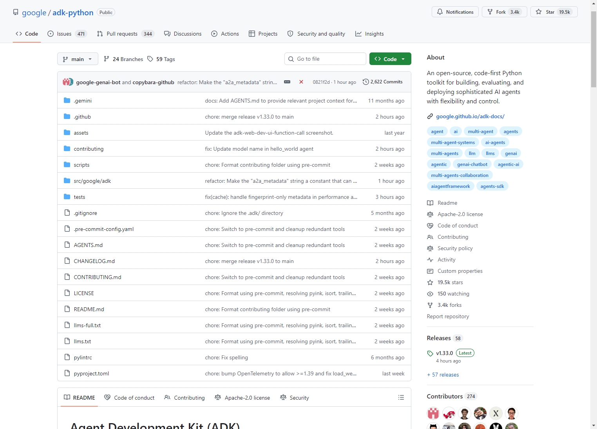Open the src/google/adk folder

coord(92,181)
